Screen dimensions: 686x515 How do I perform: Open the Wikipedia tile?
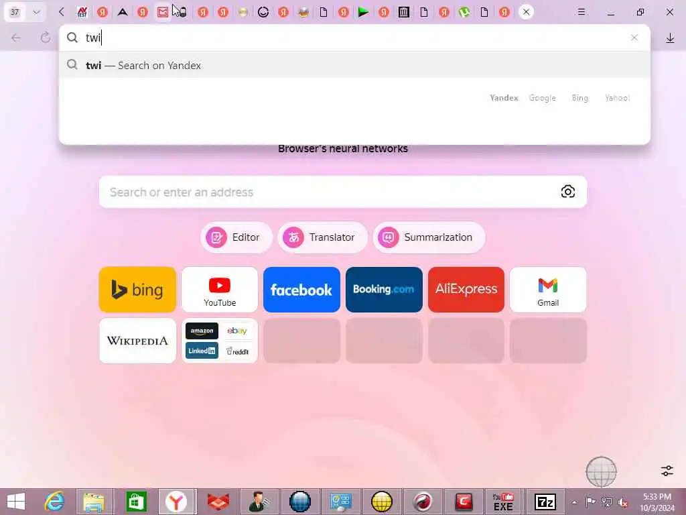tap(137, 341)
